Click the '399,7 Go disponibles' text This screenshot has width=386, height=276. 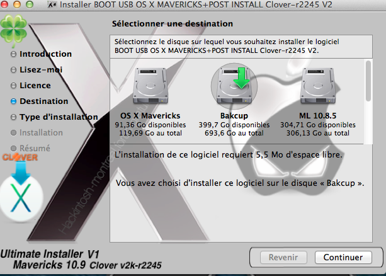234,125
